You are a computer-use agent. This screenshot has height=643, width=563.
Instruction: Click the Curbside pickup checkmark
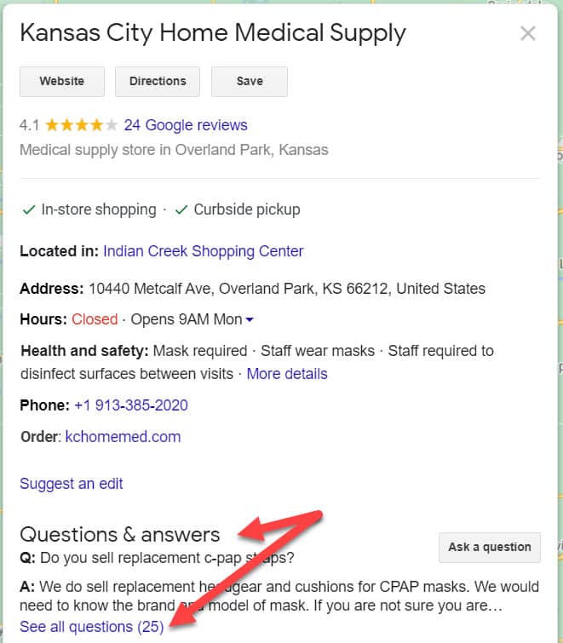[181, 210]
